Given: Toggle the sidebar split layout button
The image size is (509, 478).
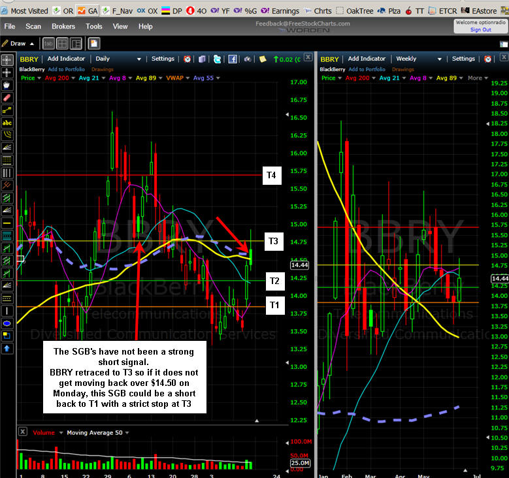Looking at the screenshot, I should point(76,44).
